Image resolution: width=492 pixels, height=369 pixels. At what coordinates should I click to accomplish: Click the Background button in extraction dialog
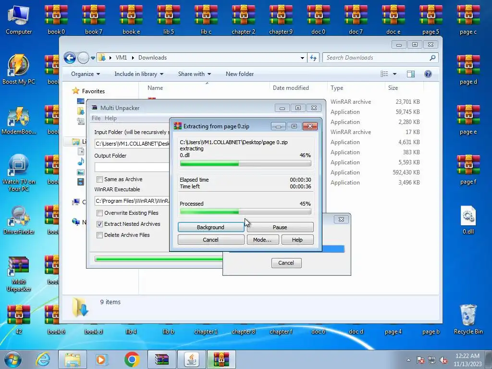point(210,227)
